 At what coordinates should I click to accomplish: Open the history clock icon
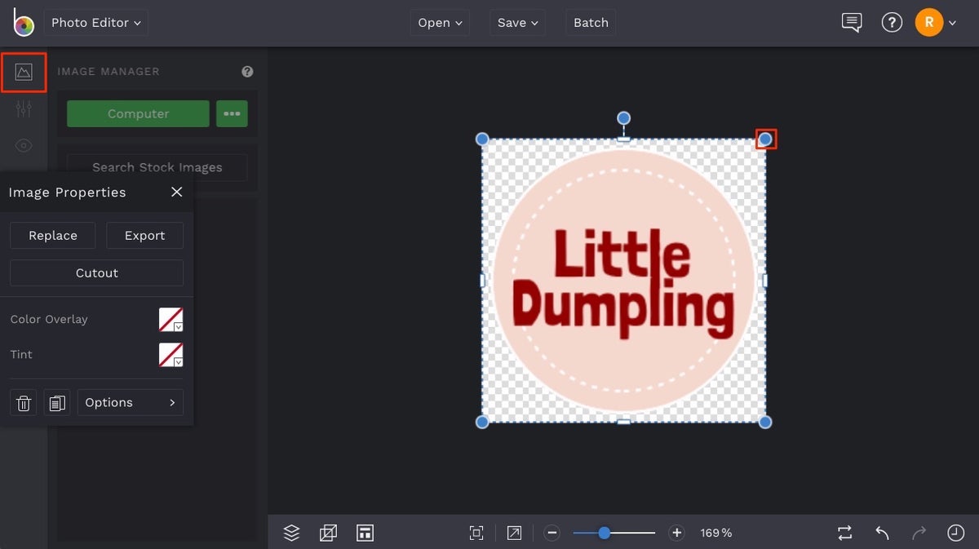pyautogui.click(x=955, y=532)
